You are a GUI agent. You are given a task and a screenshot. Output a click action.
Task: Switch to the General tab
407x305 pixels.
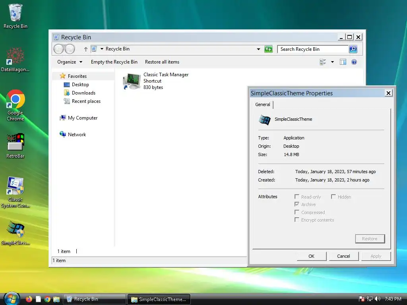263,104
